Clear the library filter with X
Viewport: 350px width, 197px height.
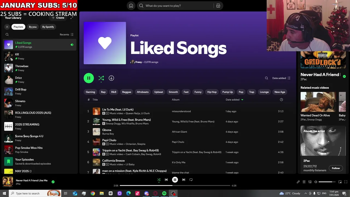(7, 27)
